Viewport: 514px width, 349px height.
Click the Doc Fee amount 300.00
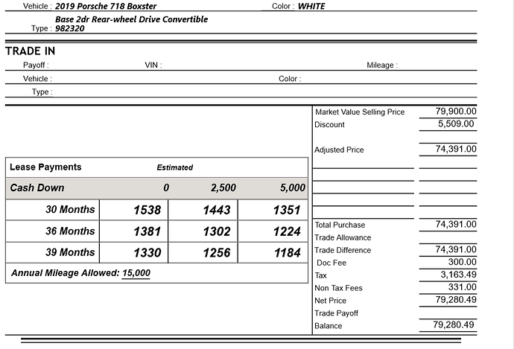462,262
